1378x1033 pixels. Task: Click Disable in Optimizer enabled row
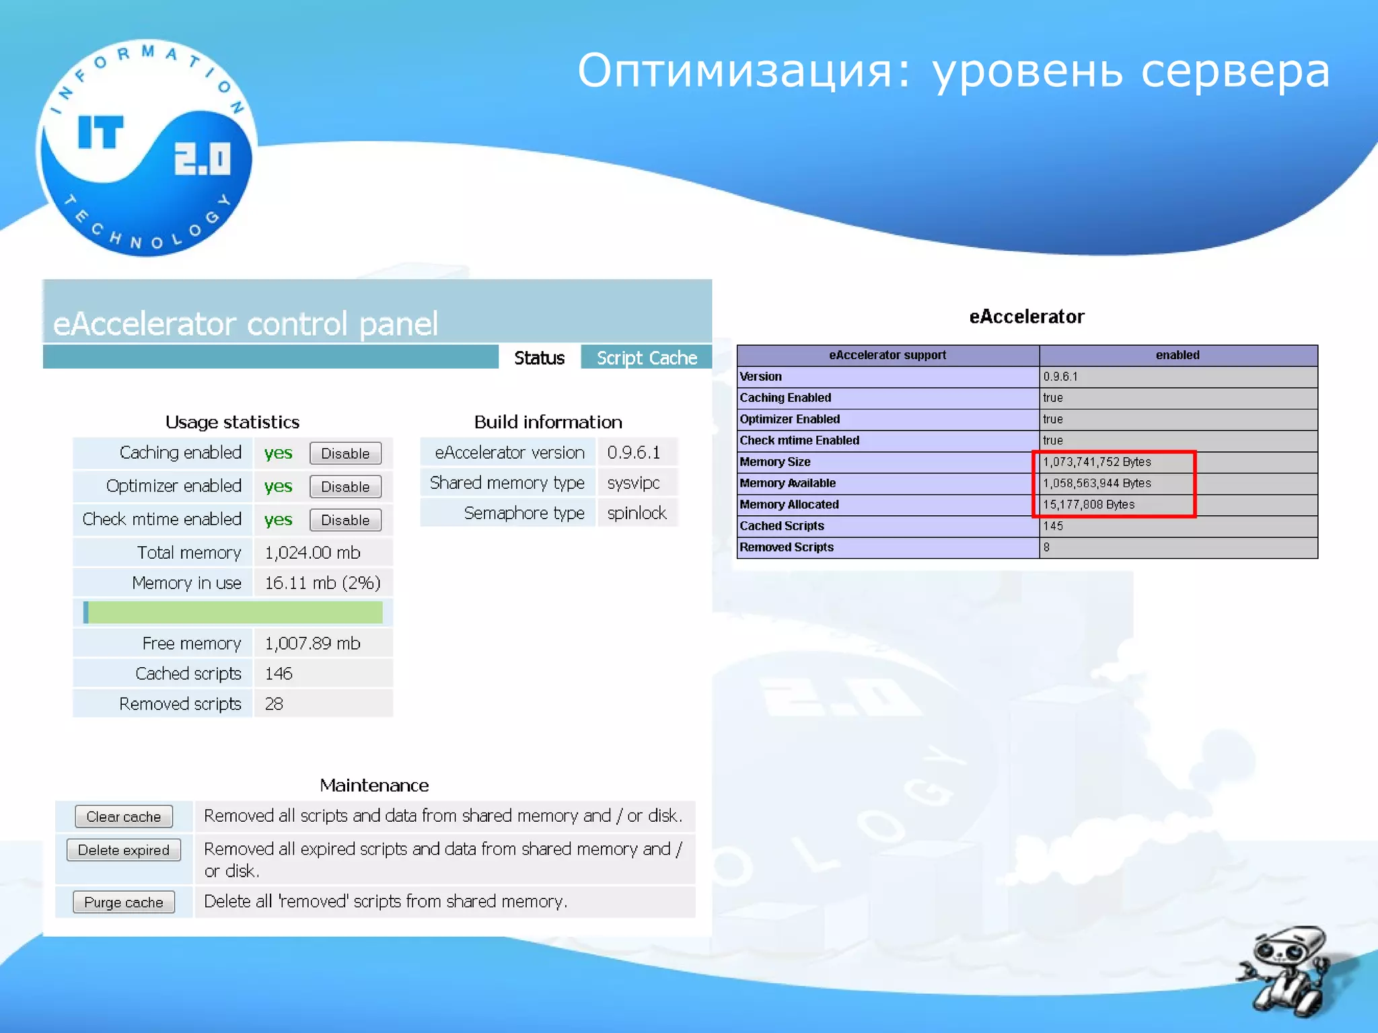tap(345, 487)
